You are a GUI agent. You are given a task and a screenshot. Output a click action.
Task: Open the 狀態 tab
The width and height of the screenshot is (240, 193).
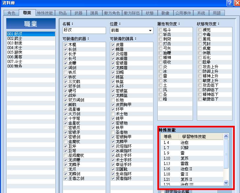[x=149, y=13]
